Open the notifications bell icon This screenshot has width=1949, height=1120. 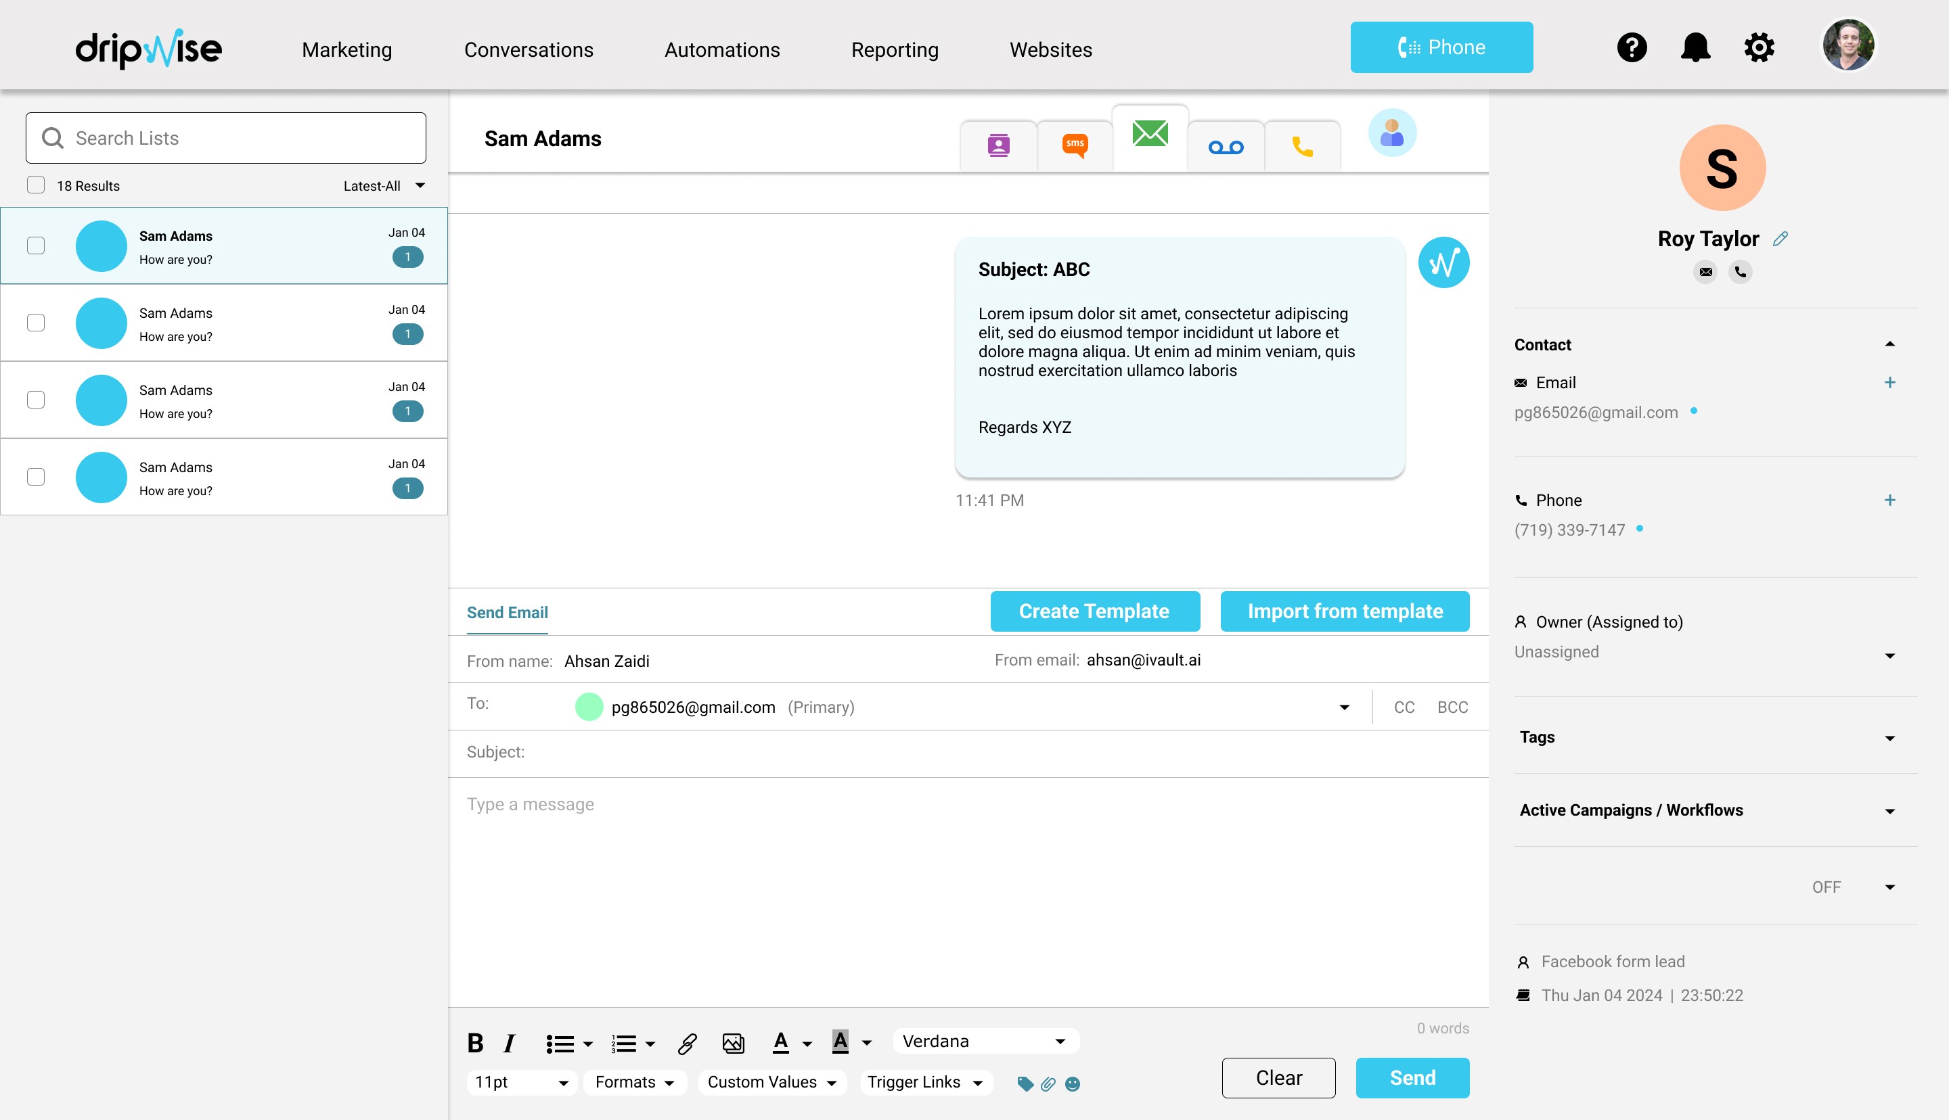1695,48
